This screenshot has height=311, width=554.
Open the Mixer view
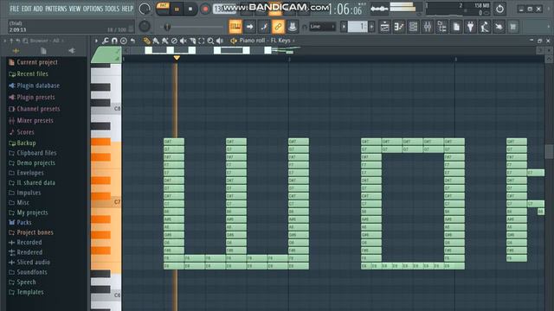pyautogui.click(x=428, y=27)
